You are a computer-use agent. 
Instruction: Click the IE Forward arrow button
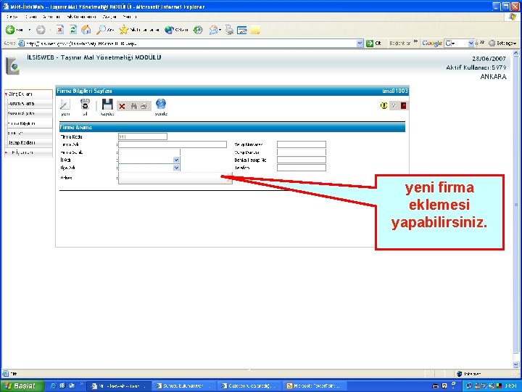(x=41, y=30)
